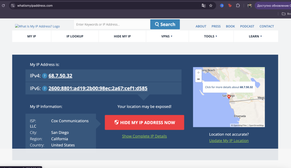Screen dimensions: 291x168
Task: Open the Extensions puzzle icon
Action: click(238, 6)
